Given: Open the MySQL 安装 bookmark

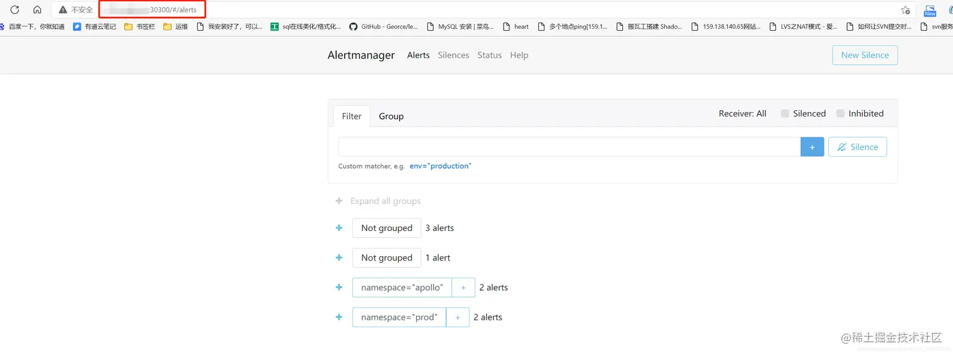Looking at the screenshot, I should click(x=461, y=26).
